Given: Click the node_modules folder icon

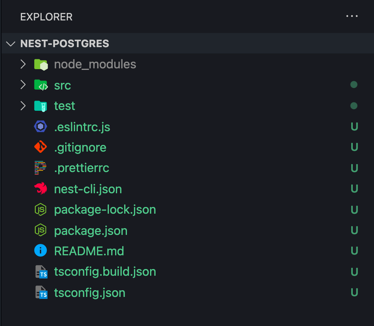Looking at the screenshot, I should (40, 64).
